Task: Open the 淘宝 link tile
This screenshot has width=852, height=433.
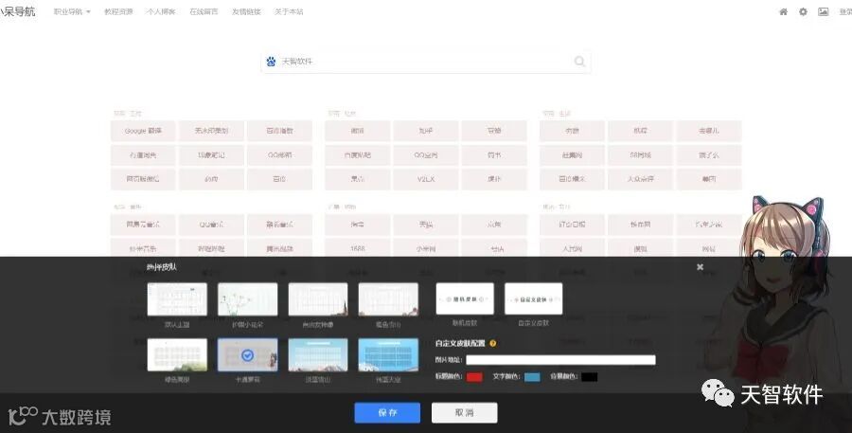Action: [x=357, y=225]
